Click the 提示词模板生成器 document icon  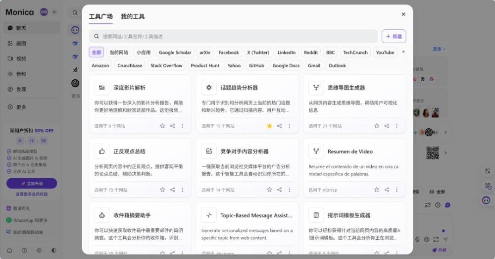pyautogui.click(x=316, y=215)
